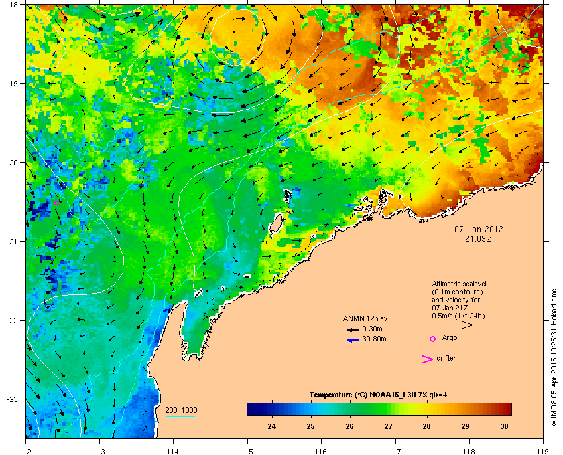Click the 0.5m/s velocity scale arrow
This screenshot has height=455, width=563.
point(457,325)
